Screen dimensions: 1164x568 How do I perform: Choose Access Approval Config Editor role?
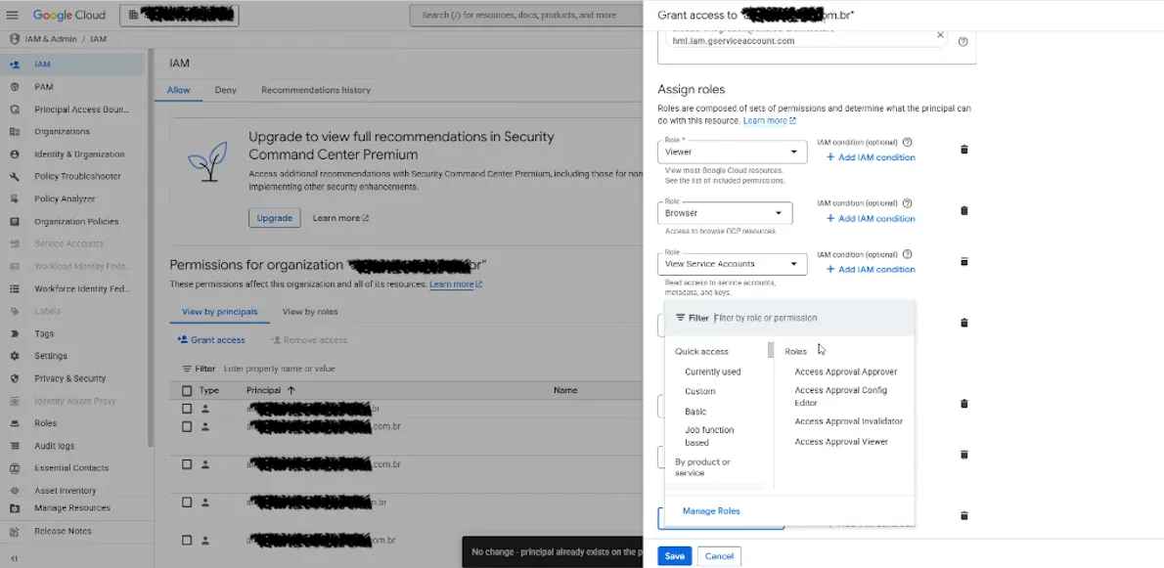[841, 397]
